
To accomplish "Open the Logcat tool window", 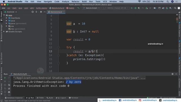I will tap(61, 98).
